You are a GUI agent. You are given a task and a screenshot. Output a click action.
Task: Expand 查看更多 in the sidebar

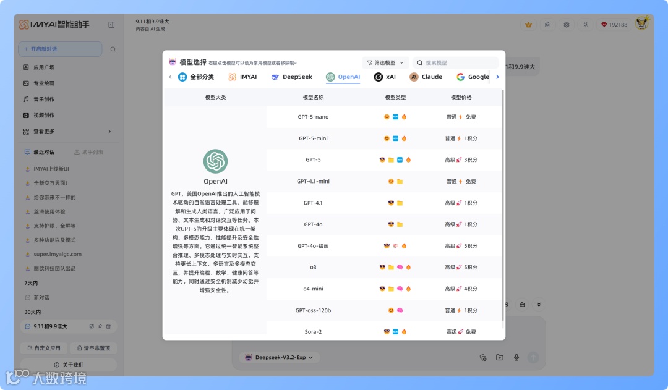point(67,132)
